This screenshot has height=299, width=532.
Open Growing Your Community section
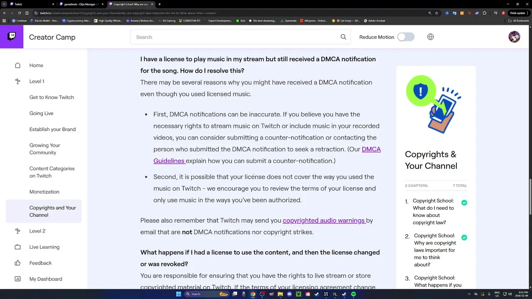(45, 149)
